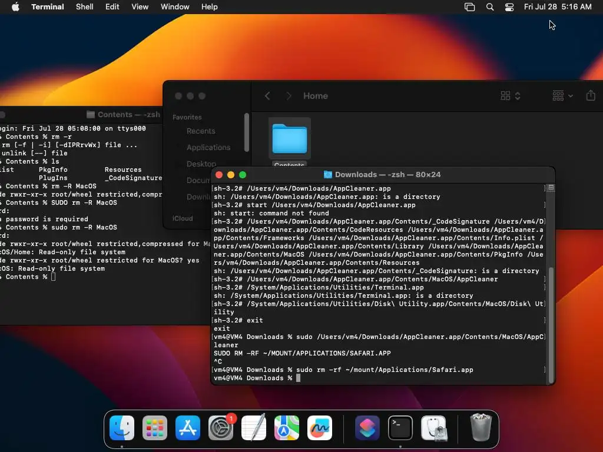Image resolution: width=603 pixels, height=452 pixels.
Task: Close the Downloads terminal window
Action: pyautogui.click(x=219, y=175)
